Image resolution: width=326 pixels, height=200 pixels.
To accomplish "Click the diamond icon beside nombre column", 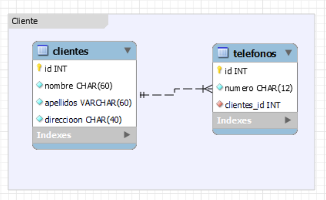I will (x=40, y=85).
